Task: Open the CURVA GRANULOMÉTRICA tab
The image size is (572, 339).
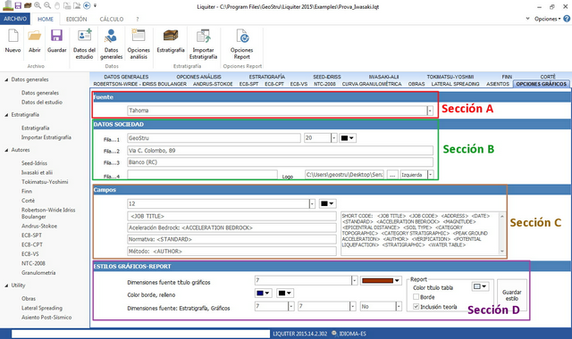Action: click(x=372, y=84)
